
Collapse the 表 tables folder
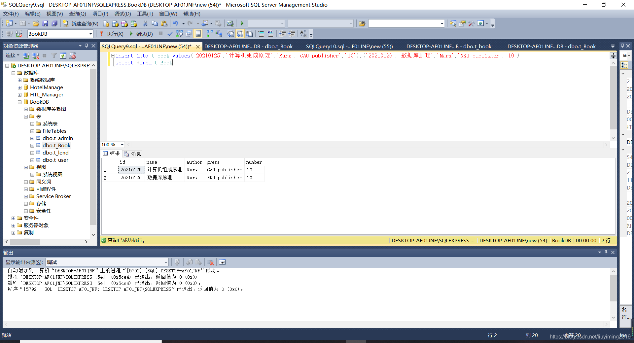[26, 117]
